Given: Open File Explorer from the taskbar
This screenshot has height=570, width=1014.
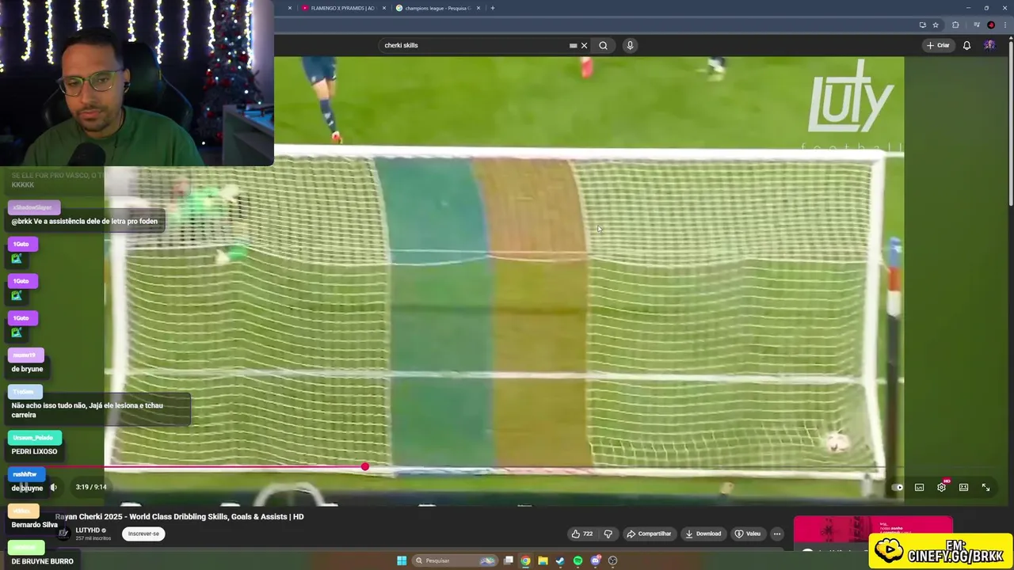Looking at the screenshot, I should tap(543, 560).
